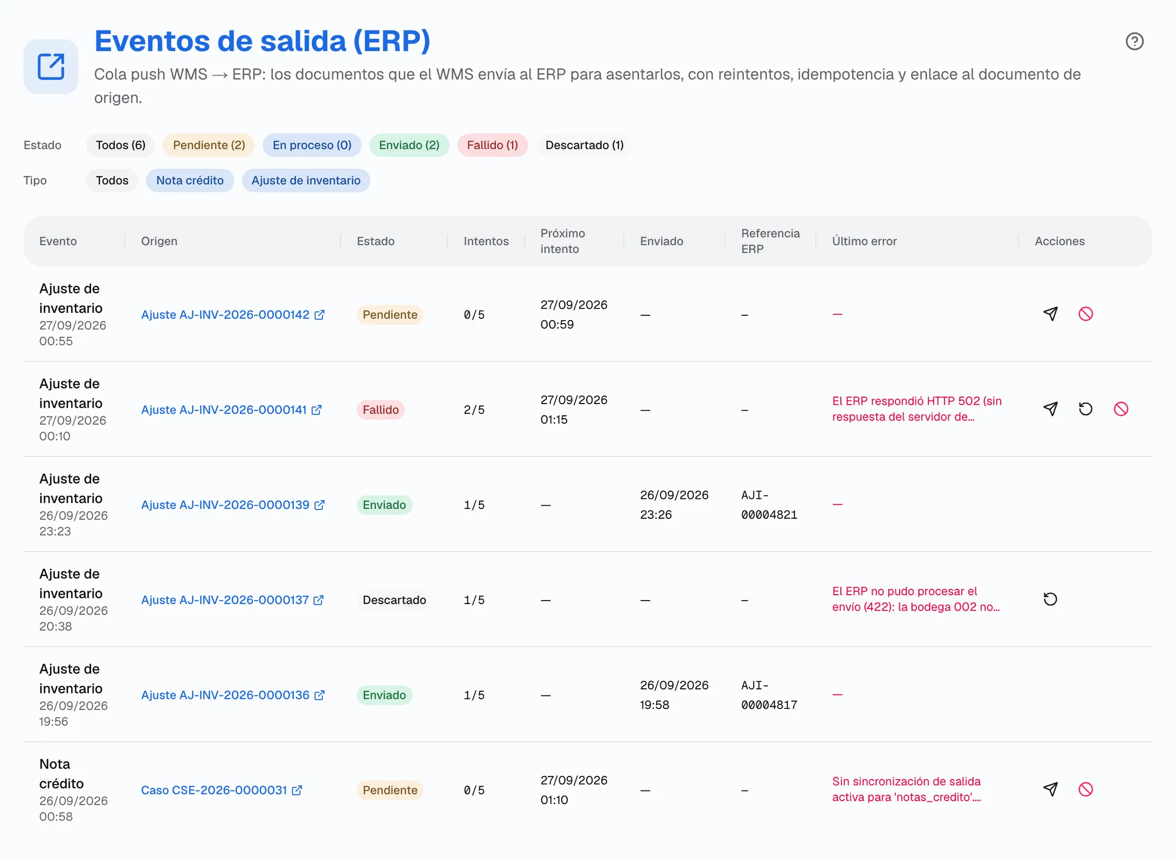Click the Estado column header
The width and height of the screenshot is (1176, 860).
pyautogui.click(x=375, y=241)
